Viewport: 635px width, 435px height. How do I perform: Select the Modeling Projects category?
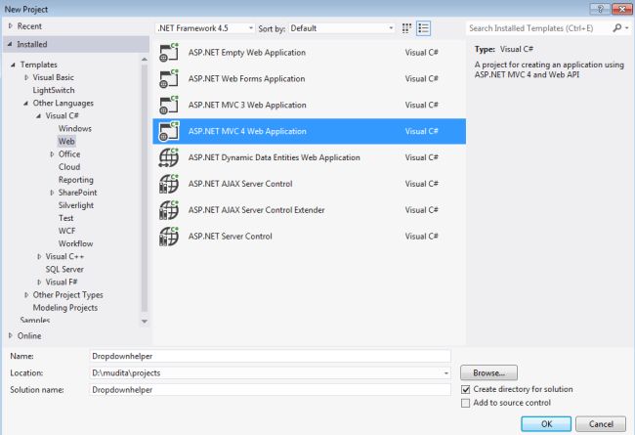65,308
